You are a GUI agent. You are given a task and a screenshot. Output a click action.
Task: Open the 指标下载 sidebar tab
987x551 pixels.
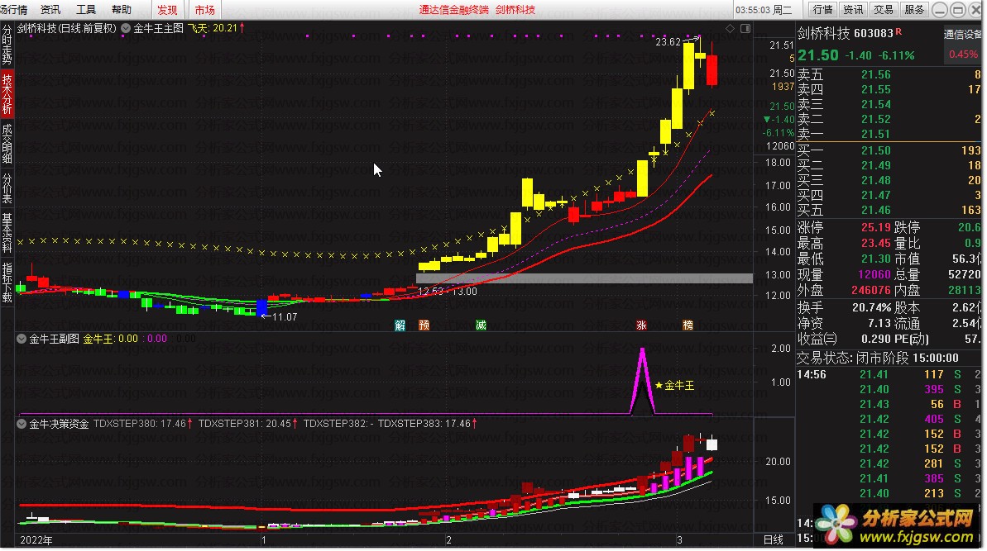[x=7, y=282]
